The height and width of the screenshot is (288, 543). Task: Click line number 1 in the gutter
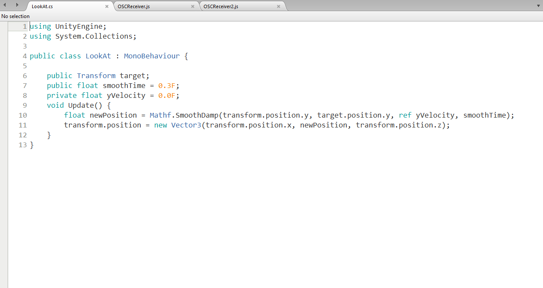24,27
